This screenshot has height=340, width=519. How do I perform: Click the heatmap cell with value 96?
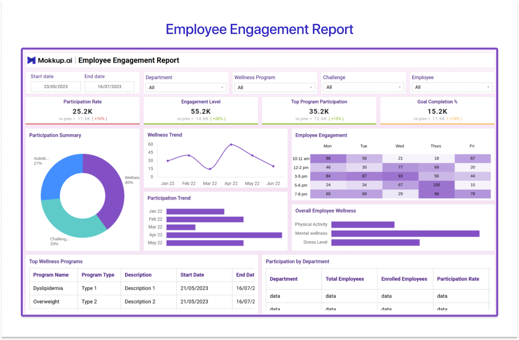[x=437, y=194]
